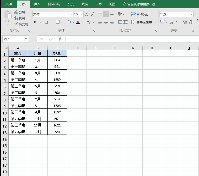This screenshot has height=176, width=199.
Task: Apply percent style icon
Action: [171, 22]
